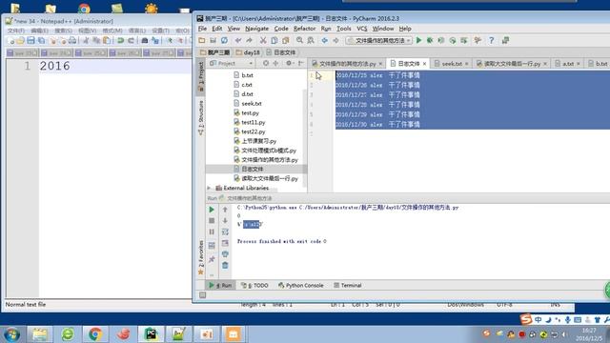Open the Terminal tool window
610x343 pixels.
(347, 286)
